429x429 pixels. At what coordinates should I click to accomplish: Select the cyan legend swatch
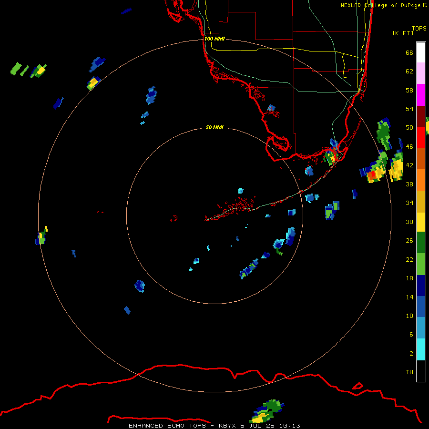tap(421, 349)
